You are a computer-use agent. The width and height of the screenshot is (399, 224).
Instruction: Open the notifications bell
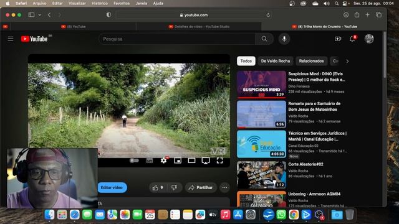[x=352, y=39]
